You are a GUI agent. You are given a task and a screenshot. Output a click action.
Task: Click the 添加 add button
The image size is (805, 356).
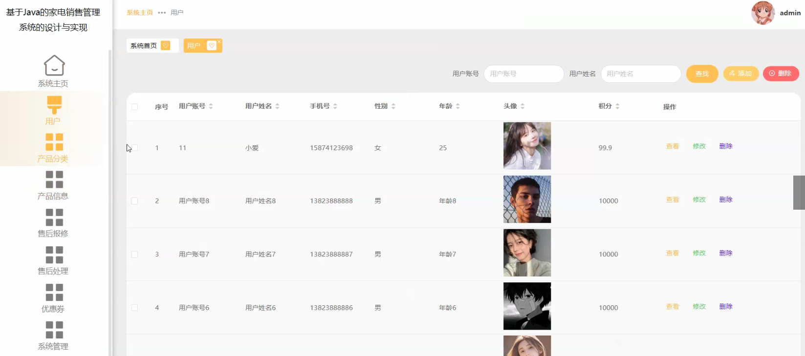740,74
